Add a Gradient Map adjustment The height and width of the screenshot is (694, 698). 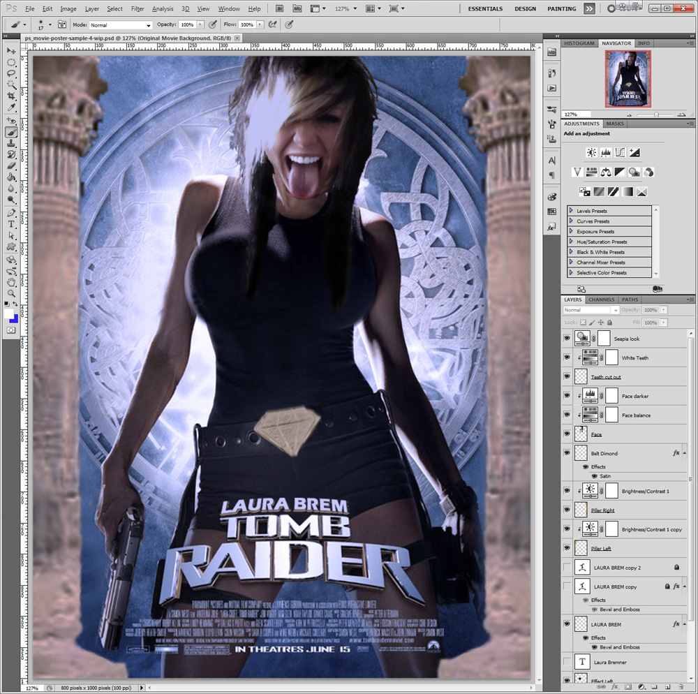pos(628,191)
